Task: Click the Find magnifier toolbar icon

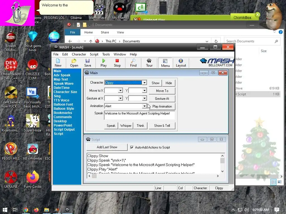Action: (x=133, y=63)
